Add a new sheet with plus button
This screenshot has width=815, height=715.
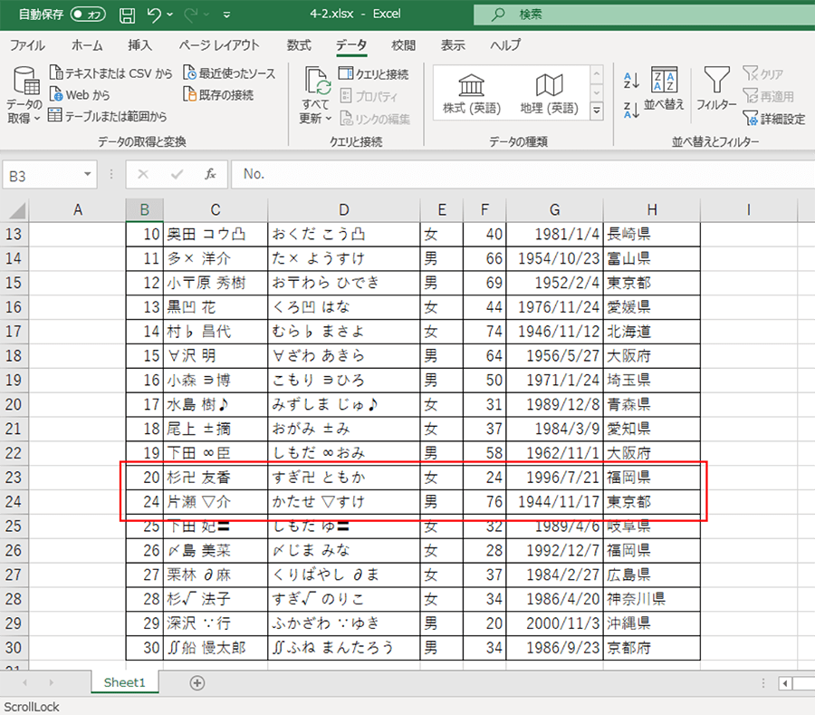coord(197,682)
